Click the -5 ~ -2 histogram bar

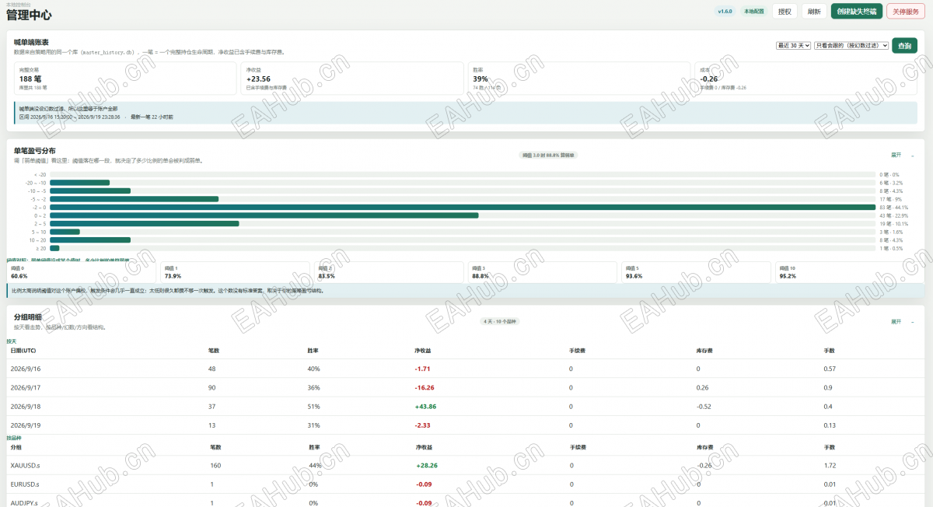click(x=134, y=199)
